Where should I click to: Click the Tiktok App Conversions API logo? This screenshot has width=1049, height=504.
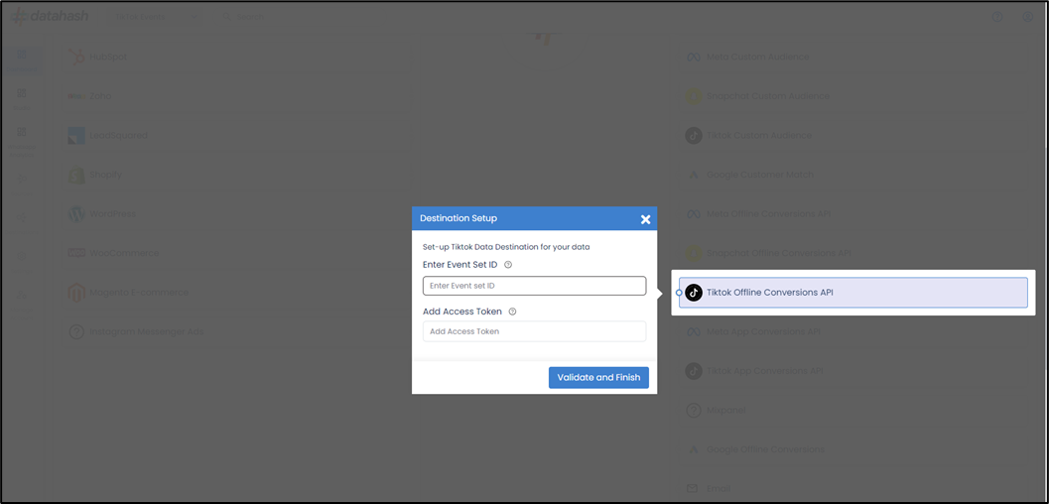[694, 371]
